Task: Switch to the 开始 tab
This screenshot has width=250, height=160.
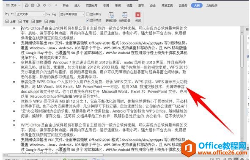Action: coord(66,6)
